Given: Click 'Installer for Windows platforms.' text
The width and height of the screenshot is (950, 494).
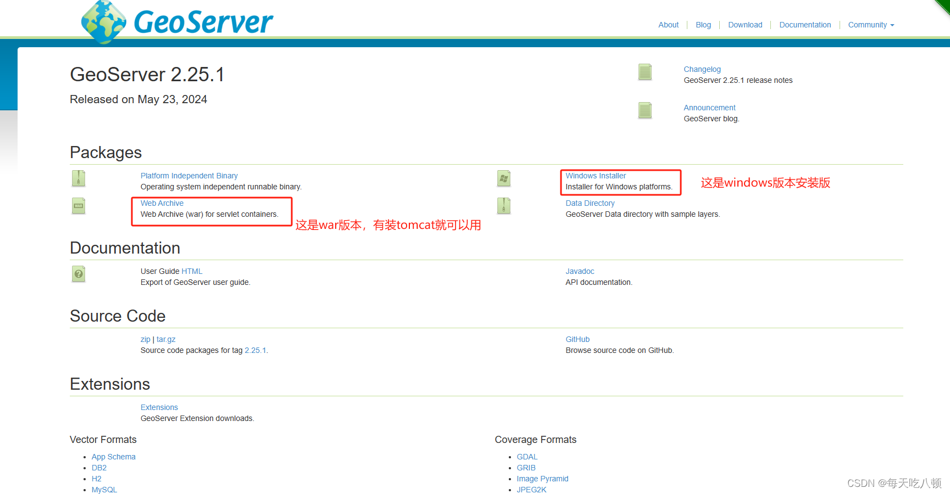Looking at the screenshot, I should [x=619, y=187].
